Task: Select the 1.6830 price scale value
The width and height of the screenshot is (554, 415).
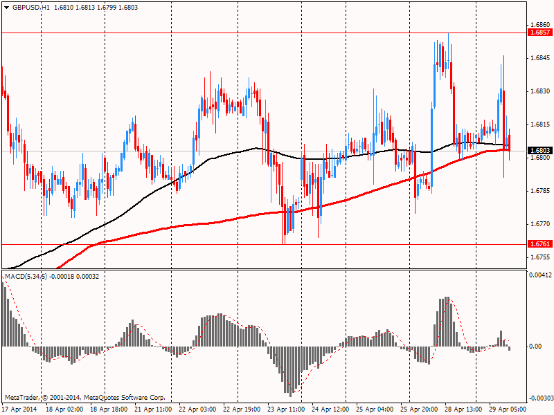Action: [x=540, y=91]
